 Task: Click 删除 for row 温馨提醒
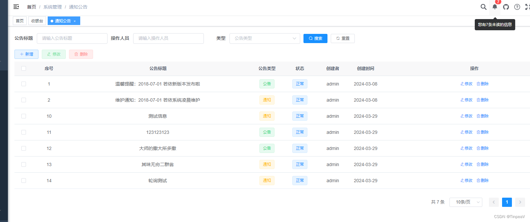pyautogui.click(x=483, y=84)
